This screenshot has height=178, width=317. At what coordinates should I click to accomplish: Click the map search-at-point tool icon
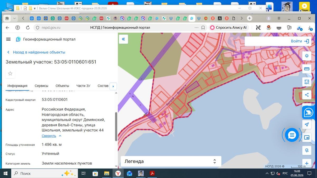click(307, 150)
